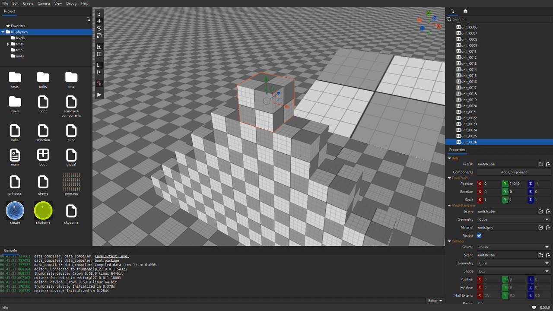Switch to the layers stack icon tab
553x311 pixels.
coord(465,11)
